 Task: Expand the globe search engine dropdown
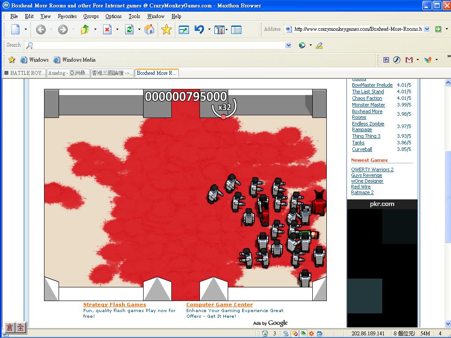(x=311, y=45)
